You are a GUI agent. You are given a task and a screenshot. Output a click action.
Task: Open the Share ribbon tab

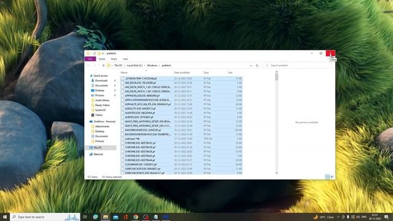click(114, 59)
